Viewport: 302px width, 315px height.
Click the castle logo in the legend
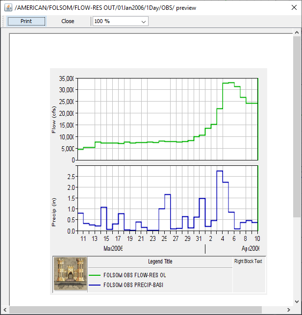point(70,274)
